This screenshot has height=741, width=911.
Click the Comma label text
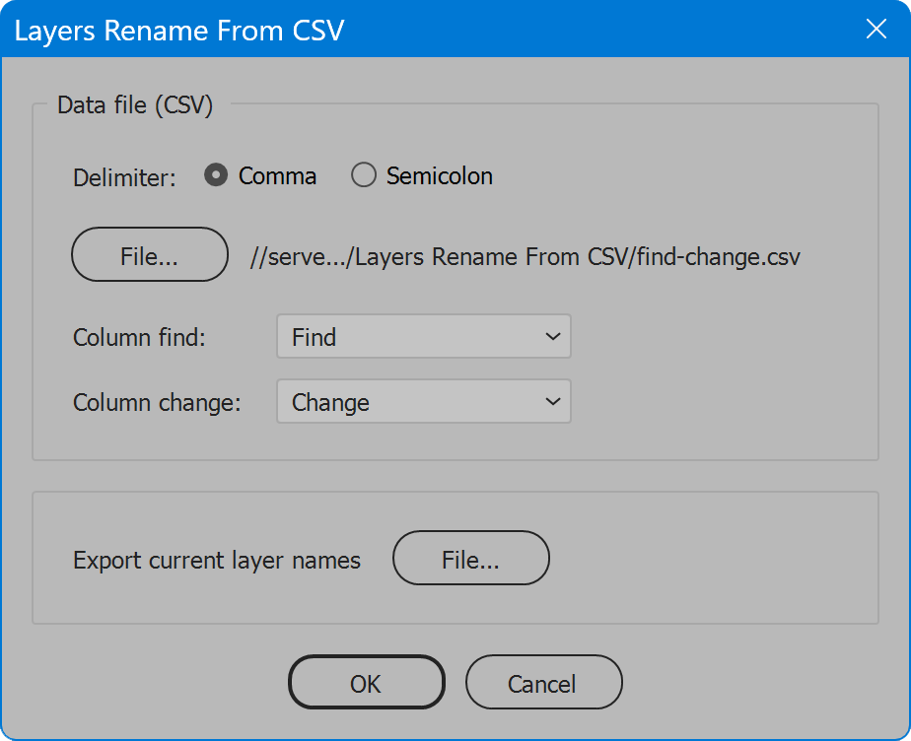click(277, 176)
